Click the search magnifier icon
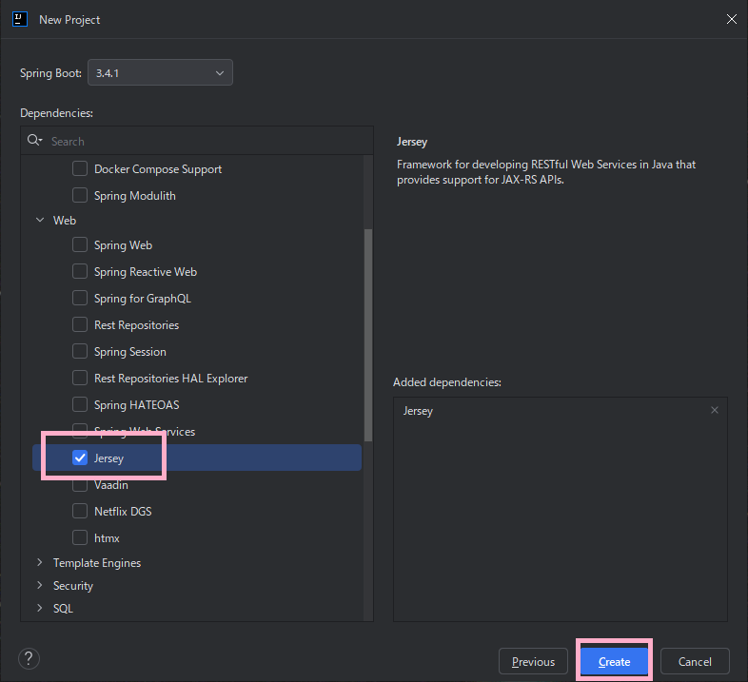748x682 pixels. (34, 140)
